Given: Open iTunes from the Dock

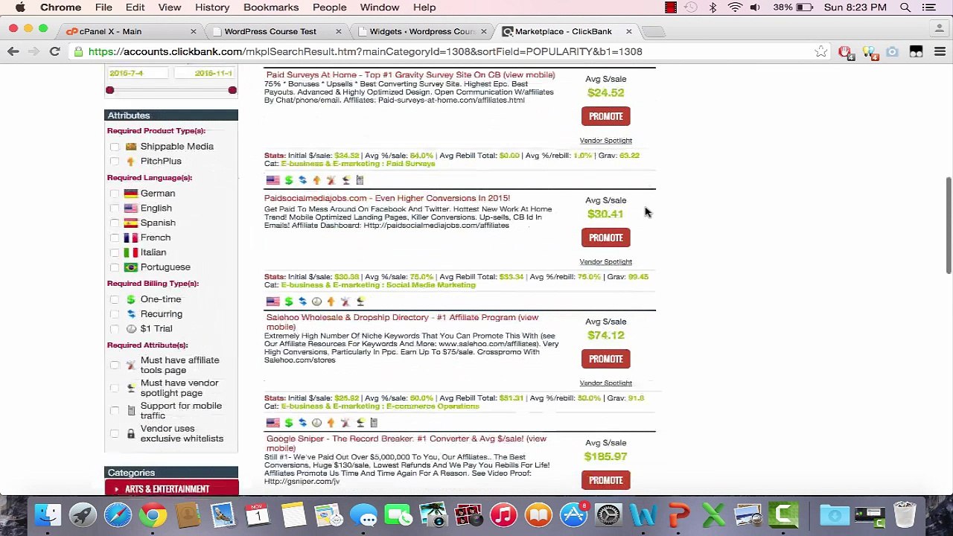Looking at the screenshot, I should tap(503, 515).
